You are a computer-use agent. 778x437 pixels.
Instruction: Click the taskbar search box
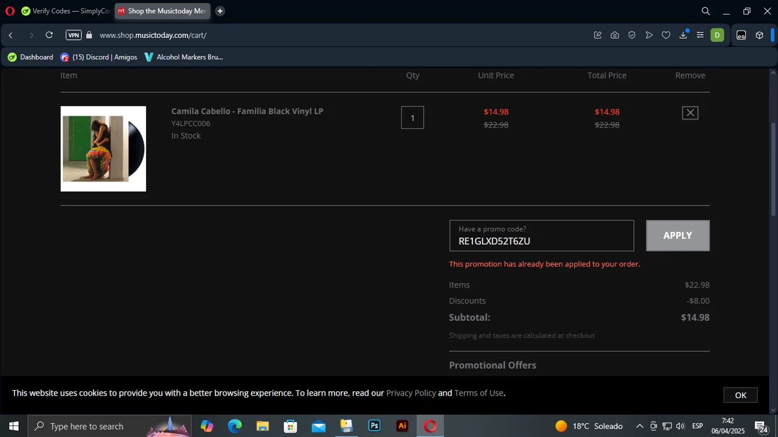point(109,426)
